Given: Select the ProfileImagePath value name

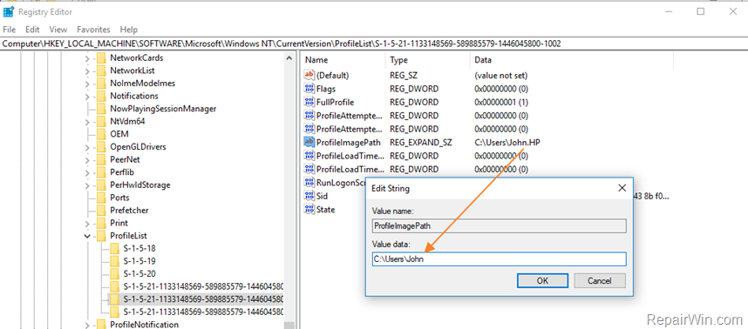Looking at the screenshot, I should point(348,142).
